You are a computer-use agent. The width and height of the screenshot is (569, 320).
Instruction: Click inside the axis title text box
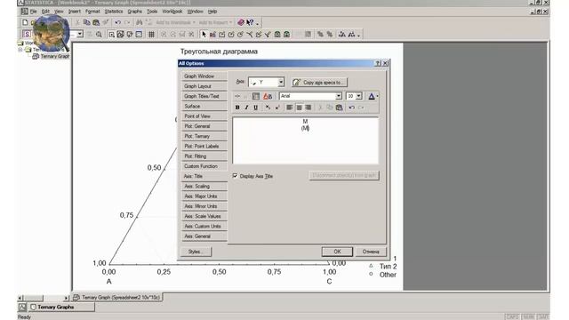pyautogui.click(x=305, y=140)
